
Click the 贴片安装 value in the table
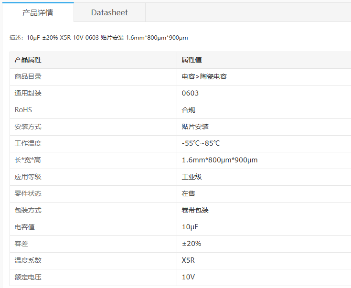click(x=195, y=127)
